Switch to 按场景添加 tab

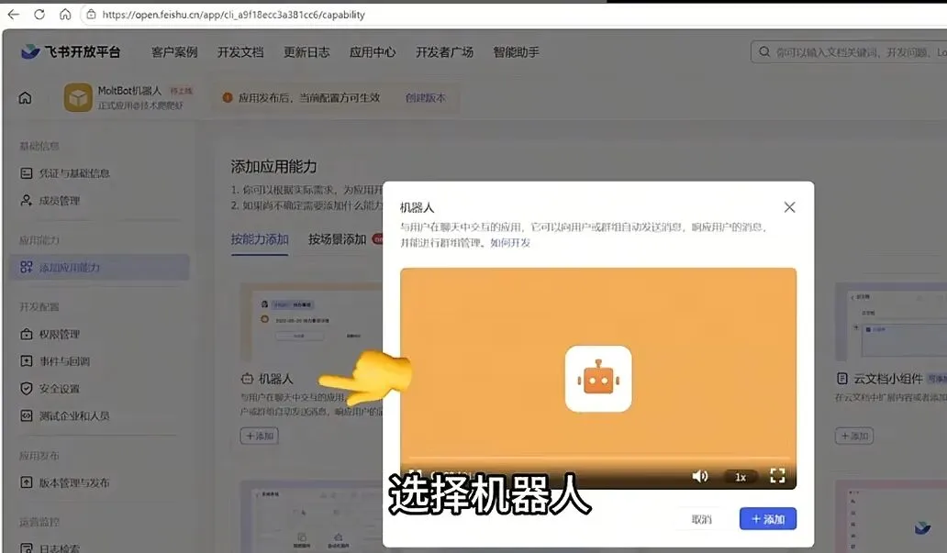coord(337,239)
